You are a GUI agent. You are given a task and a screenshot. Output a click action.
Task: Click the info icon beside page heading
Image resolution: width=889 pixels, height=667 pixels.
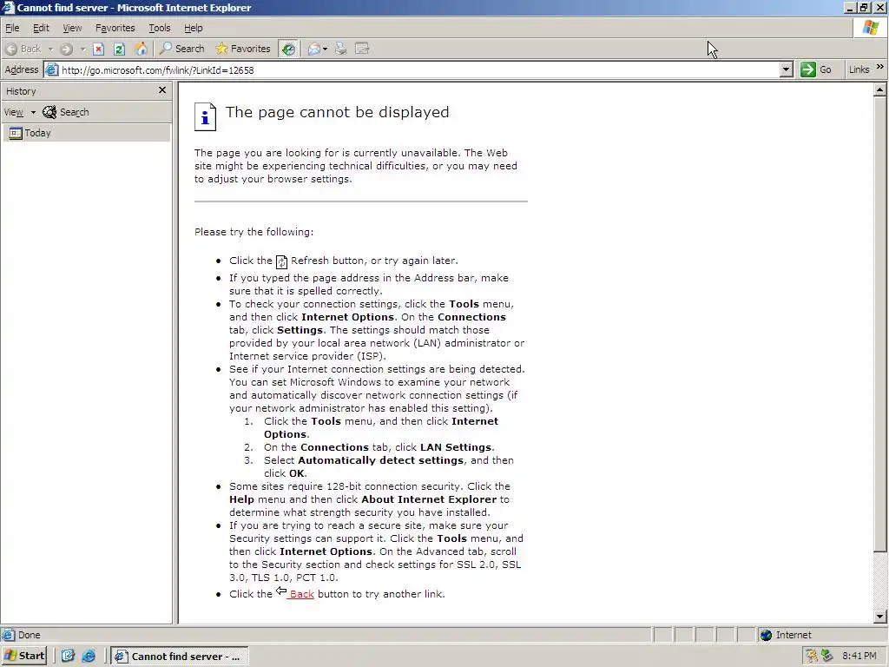click(x=205, y=117)
